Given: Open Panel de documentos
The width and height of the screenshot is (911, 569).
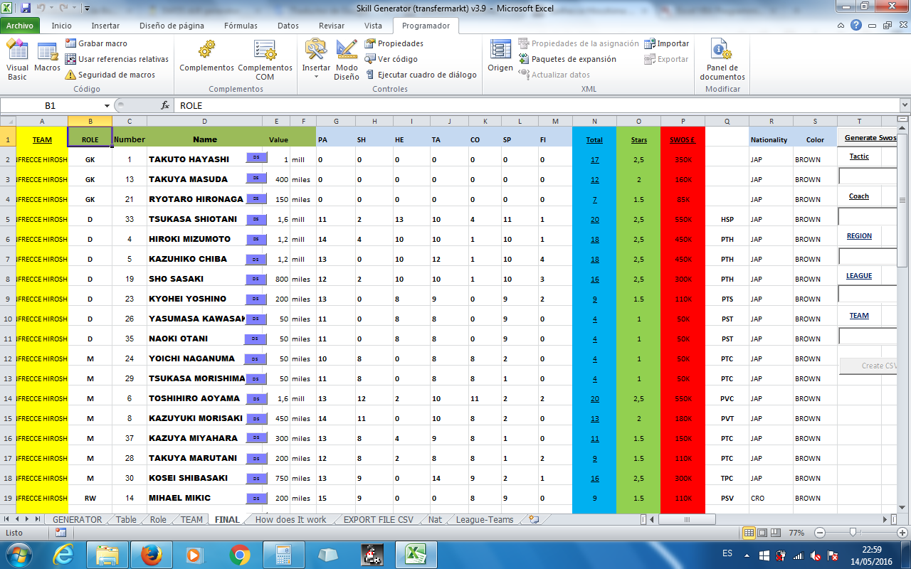Looking at the screenshot, I should [722, 60].
